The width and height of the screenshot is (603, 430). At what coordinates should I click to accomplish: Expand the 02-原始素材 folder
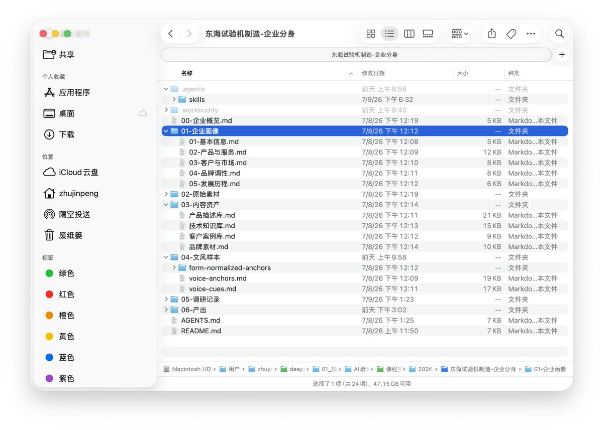click(x=166, y=194)
